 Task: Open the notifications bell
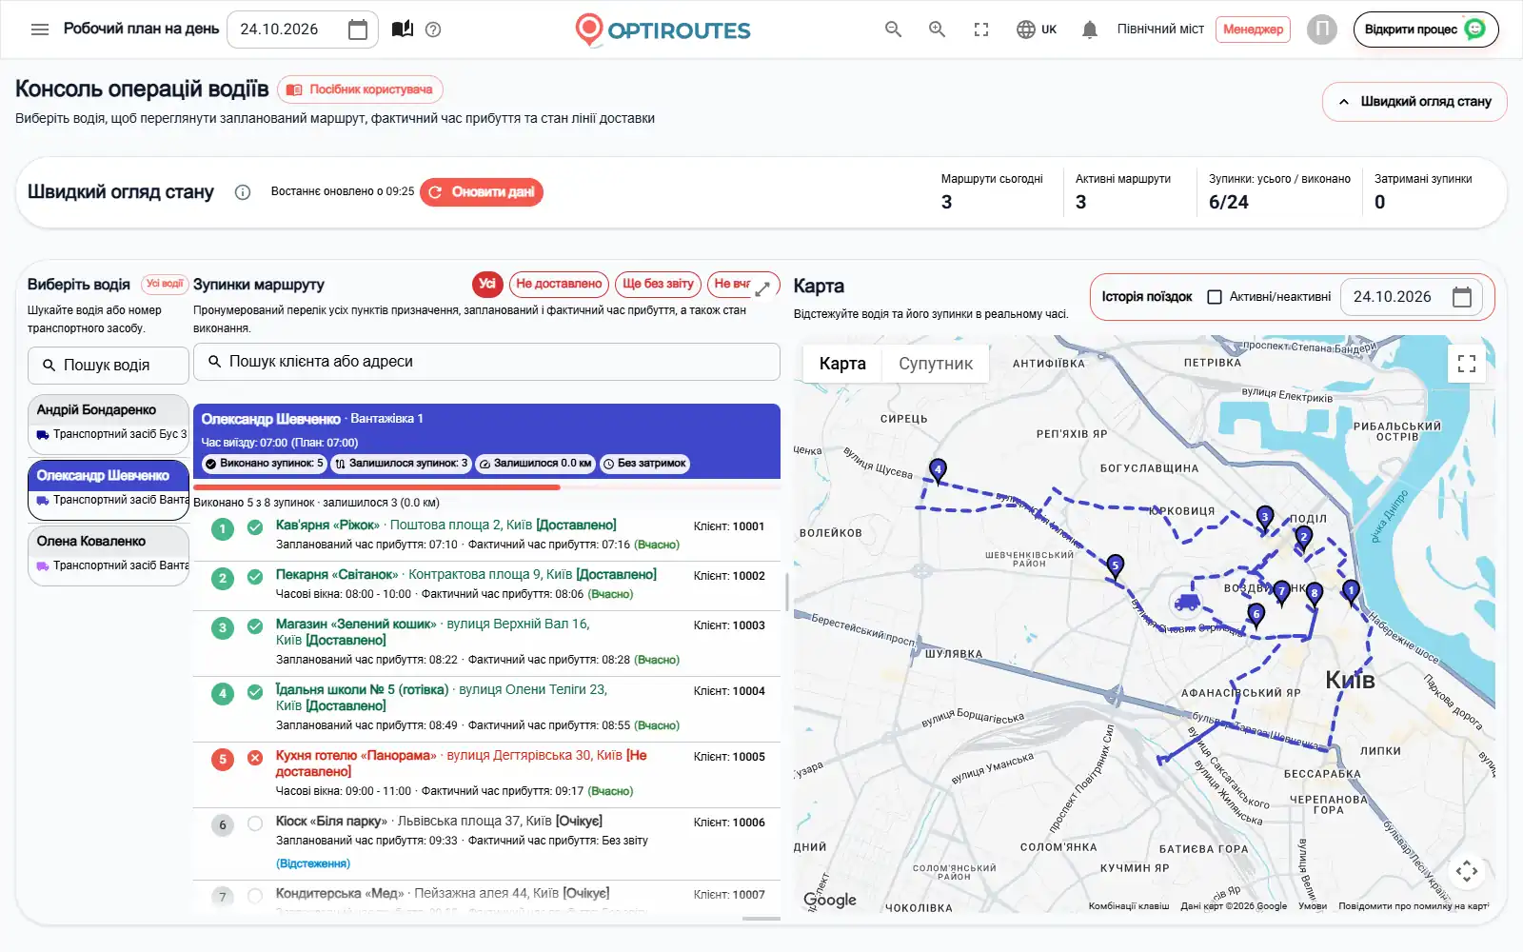coord(1090,30)
